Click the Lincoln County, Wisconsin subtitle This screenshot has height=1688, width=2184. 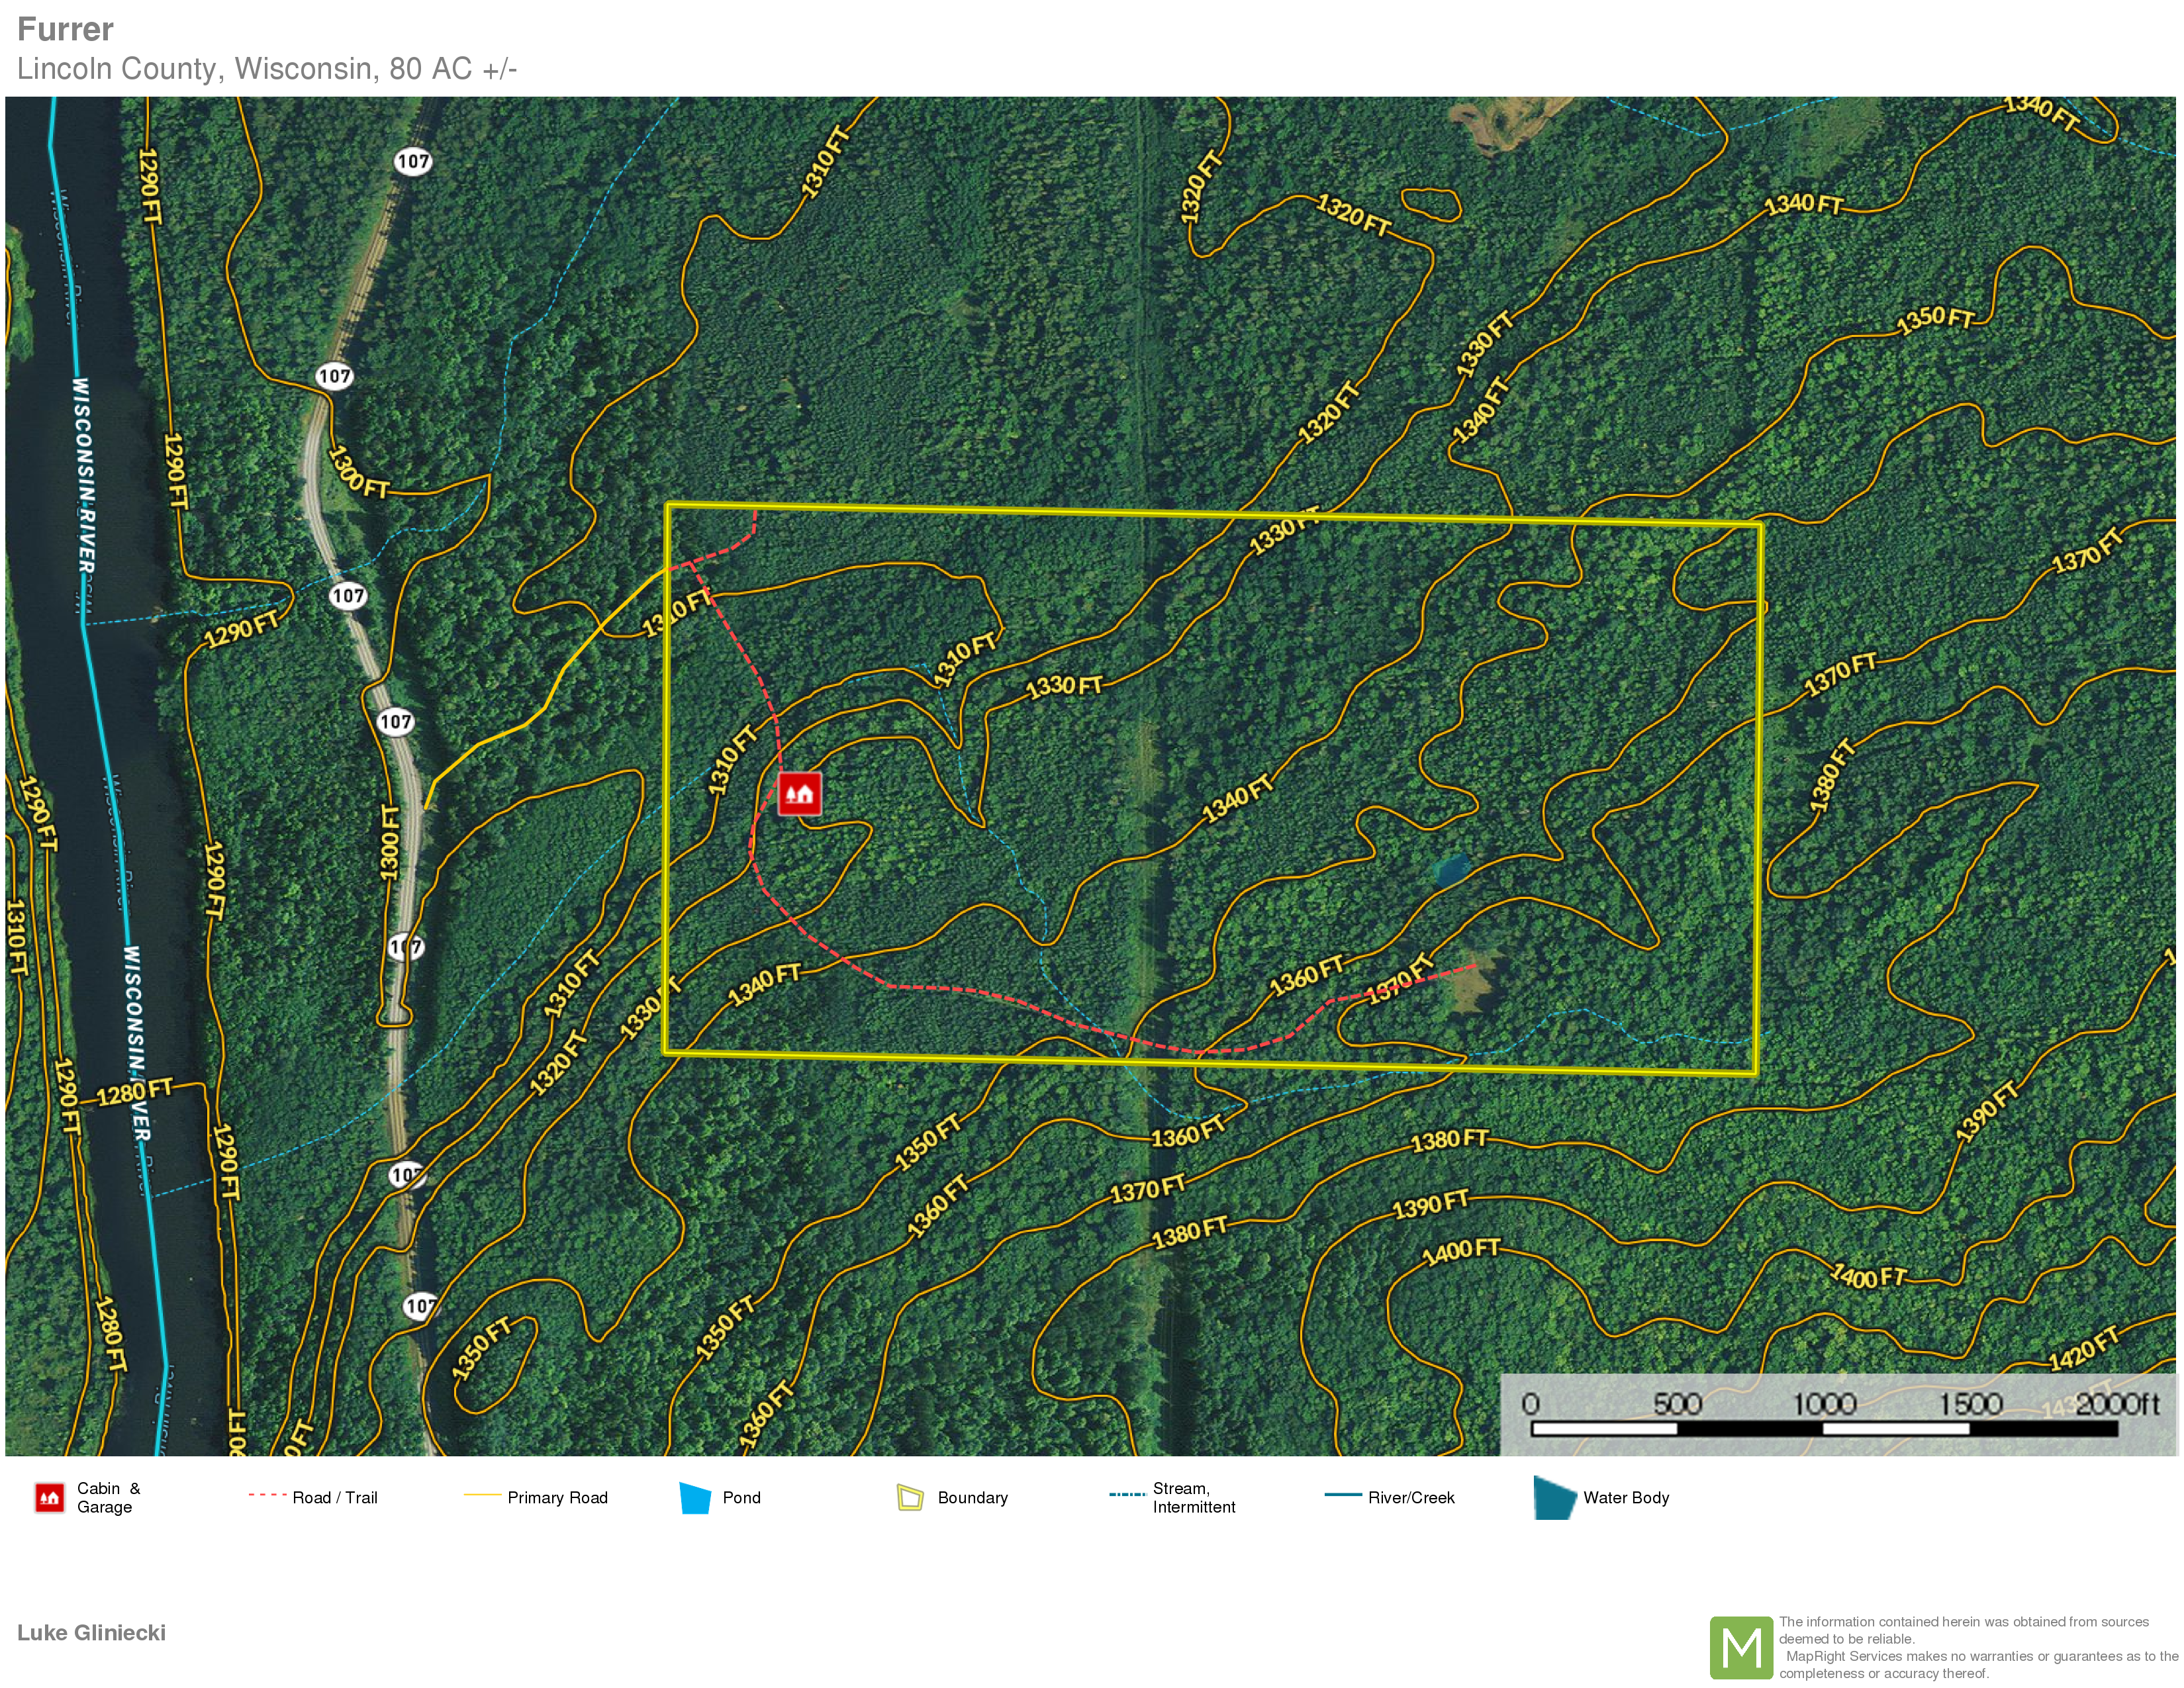click(266, 68)
